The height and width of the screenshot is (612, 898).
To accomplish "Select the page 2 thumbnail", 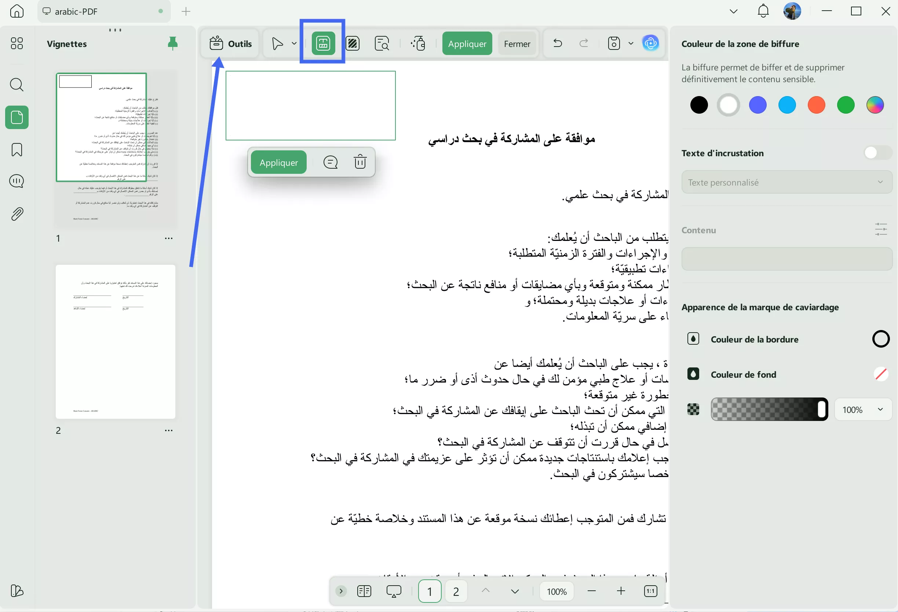I will pos(115,341).
